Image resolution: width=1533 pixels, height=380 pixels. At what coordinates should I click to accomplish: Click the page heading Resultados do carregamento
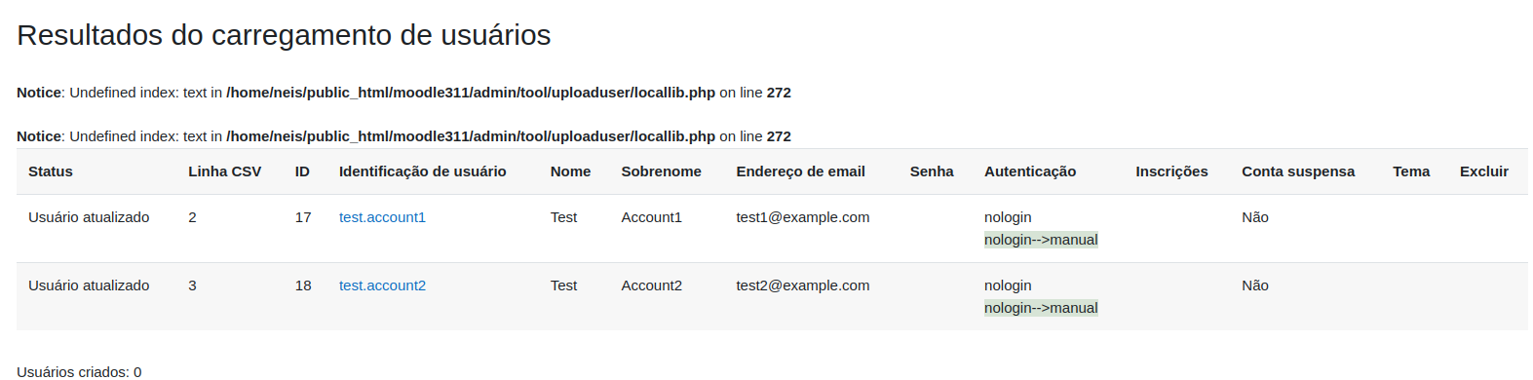coord(284,35)
